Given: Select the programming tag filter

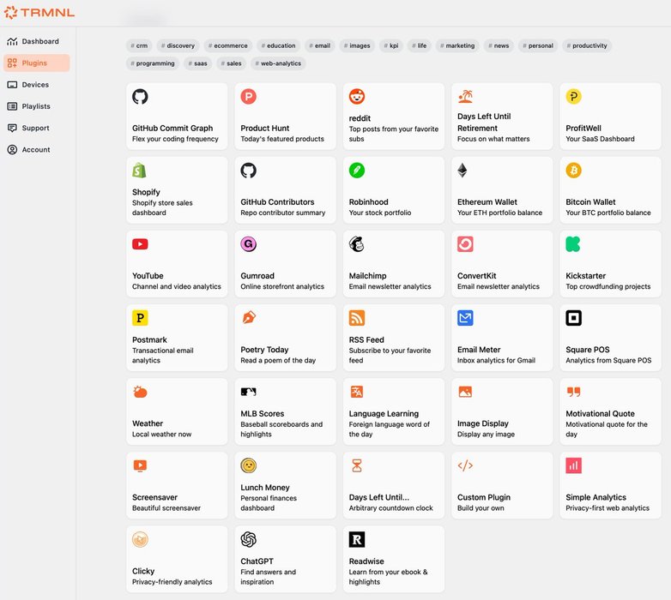Looking at the screenshot, I should point(153,63).
